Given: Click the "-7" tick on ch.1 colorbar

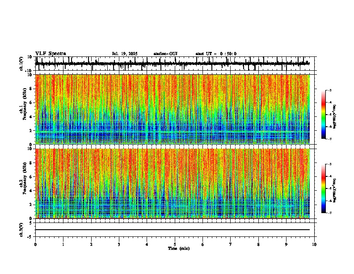Looking at the screenshot, I should (329, 139).
